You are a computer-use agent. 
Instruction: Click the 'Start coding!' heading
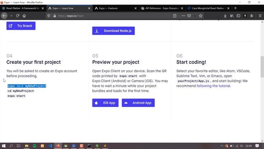click(x=191, y=62)
